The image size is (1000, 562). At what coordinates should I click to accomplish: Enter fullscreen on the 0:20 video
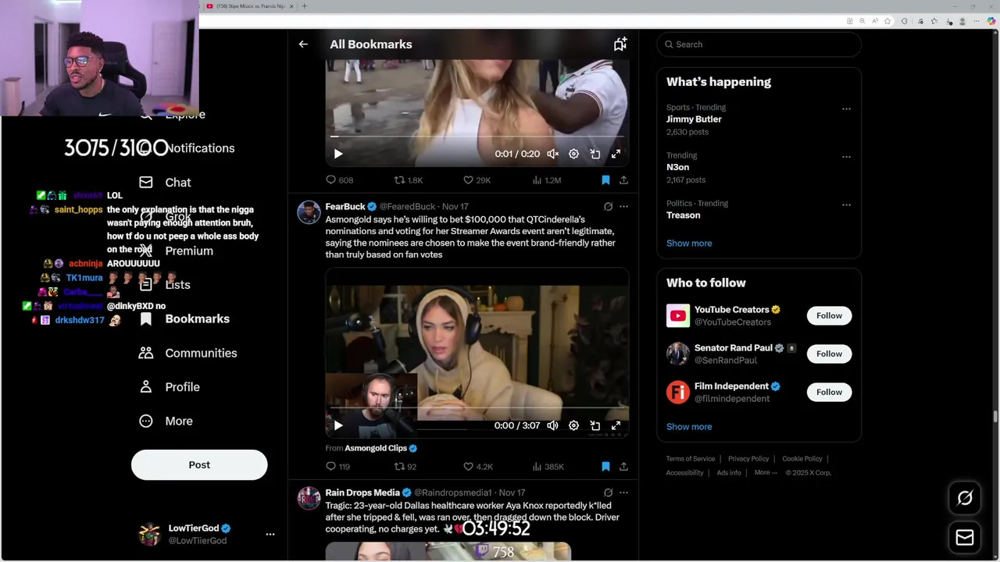coord(616,155)
